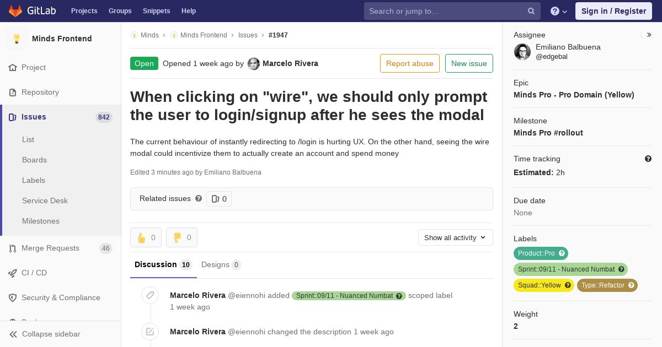Click the Merge Requests icon
662x347 pixels.
(13, 248)
